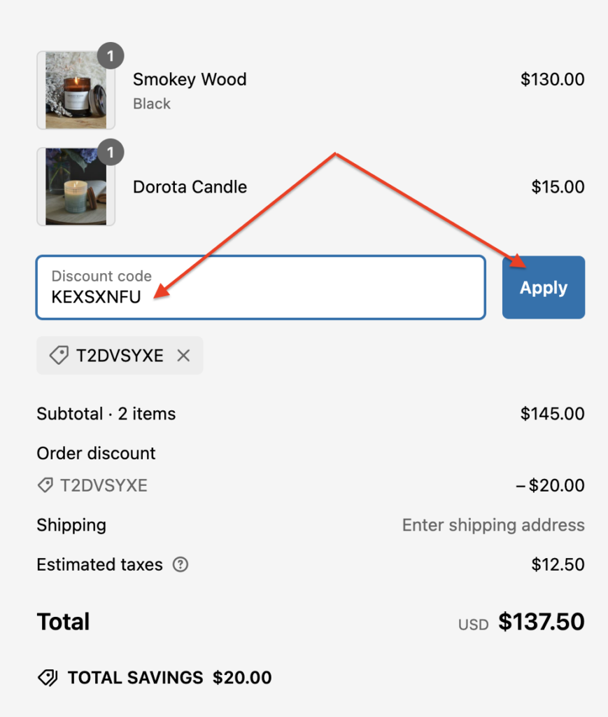The height and width of the screenshot is (717, 608).
Task: Open the Smokey Wood product thumbnail
Action: click(x=76, y=90)
